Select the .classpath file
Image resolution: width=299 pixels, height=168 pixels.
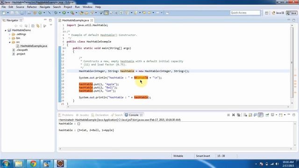(x=20, y=50)
